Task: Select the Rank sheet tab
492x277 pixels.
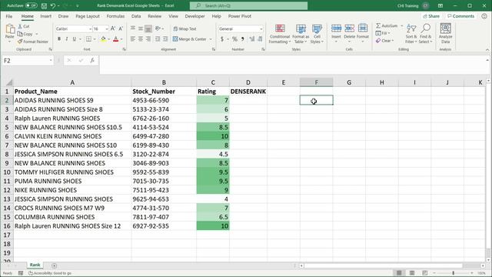Action: click(x=35, y=265)
